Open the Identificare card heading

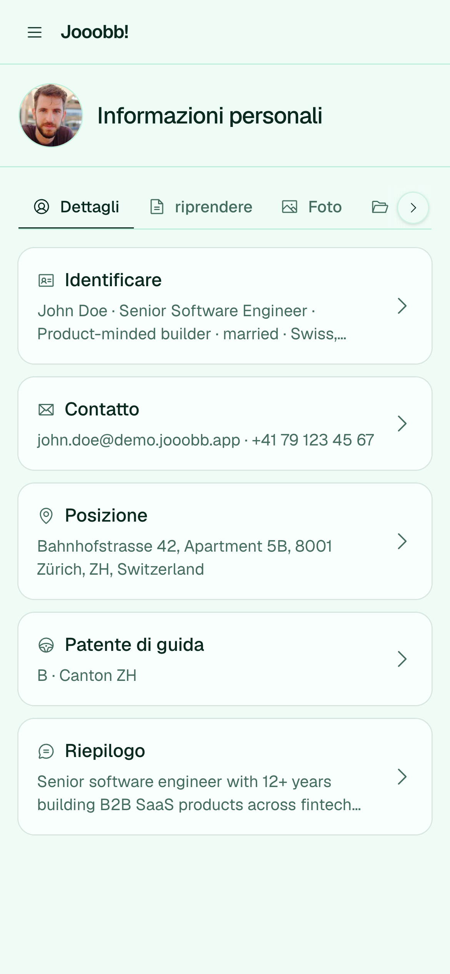(113, 280)
